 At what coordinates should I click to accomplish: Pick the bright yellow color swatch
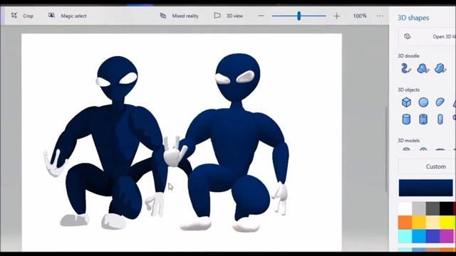447,223
